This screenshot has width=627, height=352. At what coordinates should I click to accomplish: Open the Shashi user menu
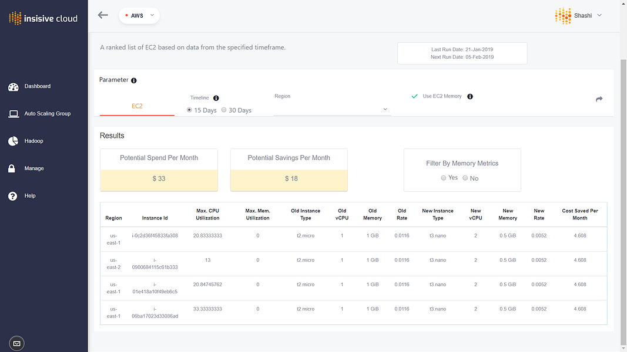(579, 16)
